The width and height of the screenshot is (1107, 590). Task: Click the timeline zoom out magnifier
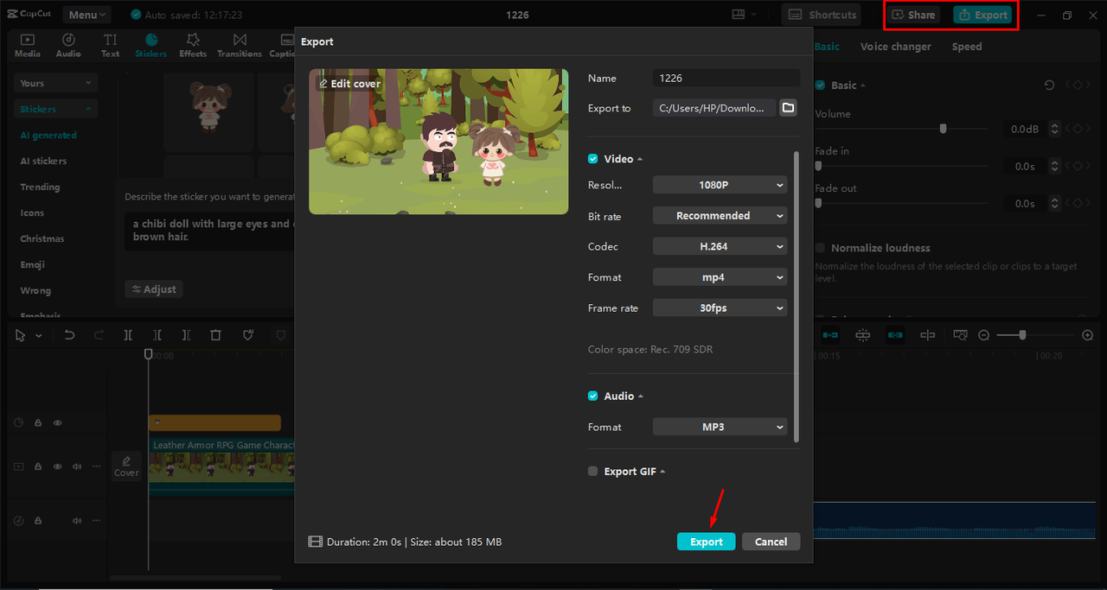click(983, 335)
